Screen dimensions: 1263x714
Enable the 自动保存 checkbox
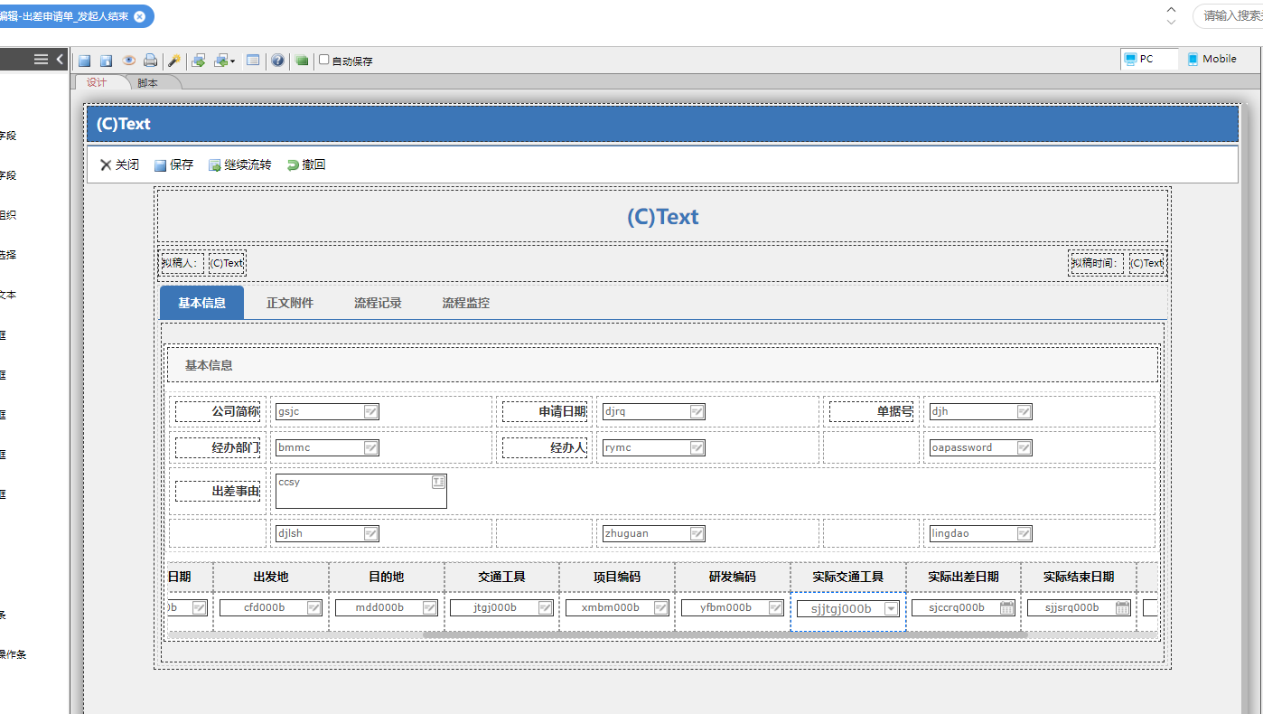(x=324, y=60)
